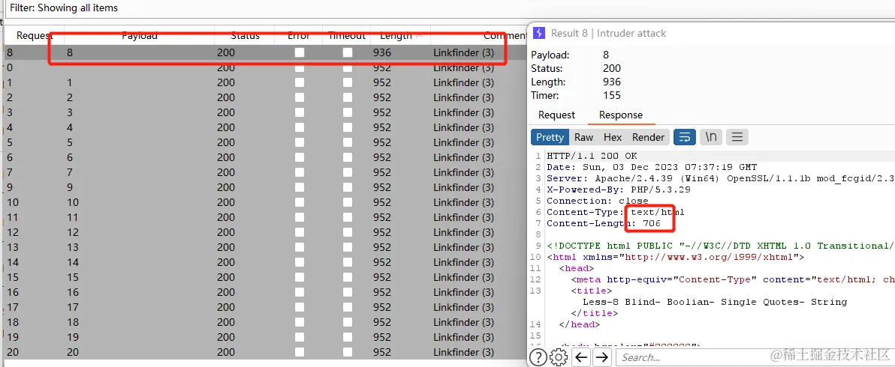
Task: Select payload 1 in request 1 row
Action: pos(69,82)
